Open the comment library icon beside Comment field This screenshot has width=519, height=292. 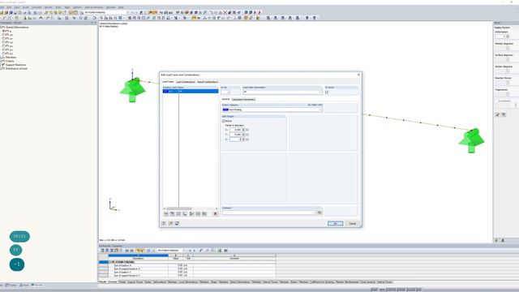(x=320, y=213)
